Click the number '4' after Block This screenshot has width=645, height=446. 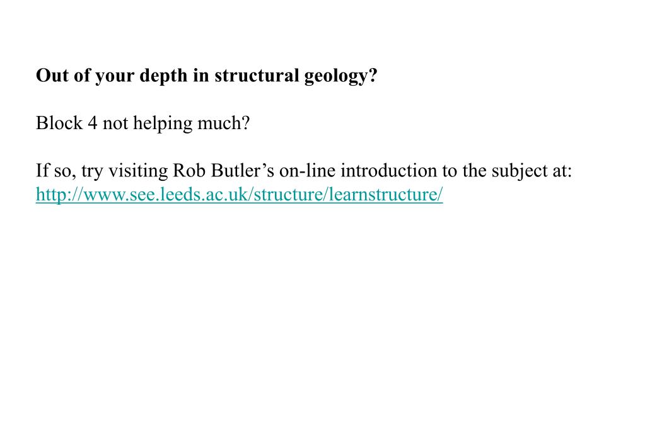click(93, 123)
